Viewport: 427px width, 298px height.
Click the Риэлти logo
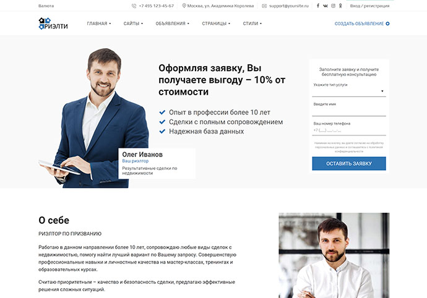pos(53,23)
